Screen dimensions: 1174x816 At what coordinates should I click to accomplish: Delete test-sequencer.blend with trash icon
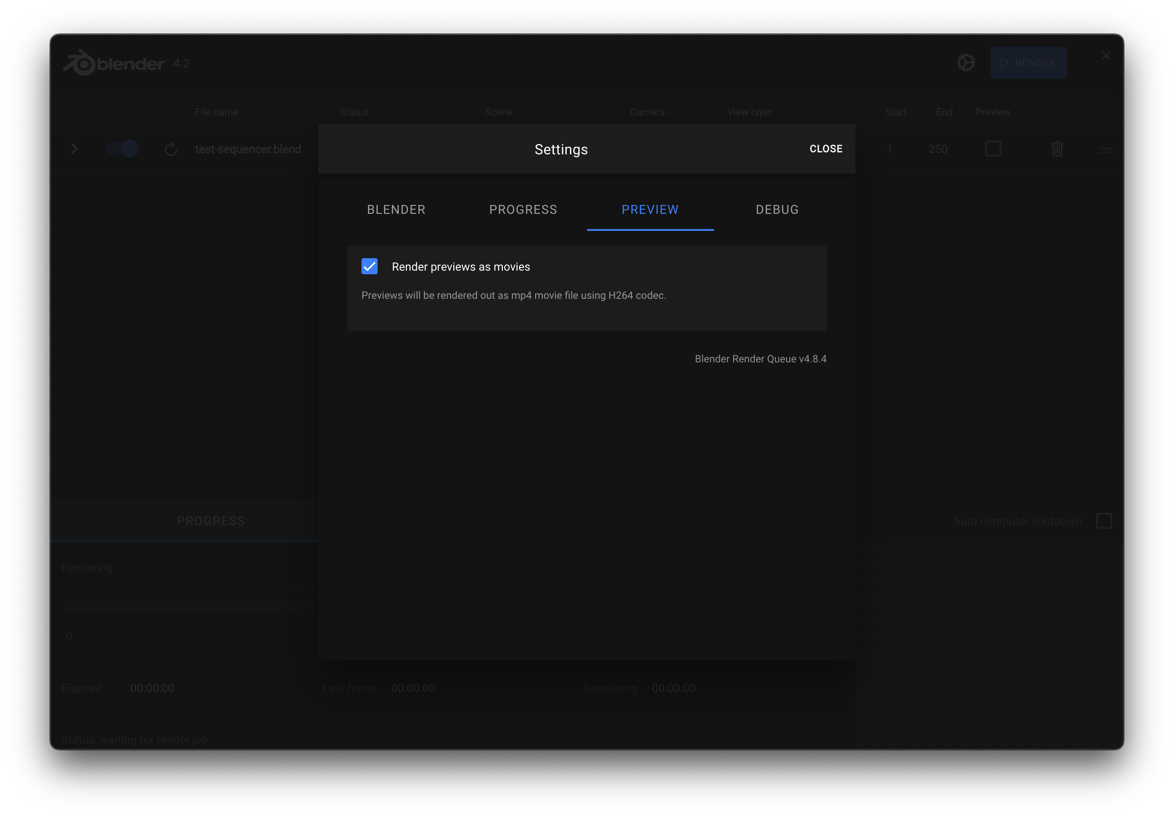pos(1057,149)
